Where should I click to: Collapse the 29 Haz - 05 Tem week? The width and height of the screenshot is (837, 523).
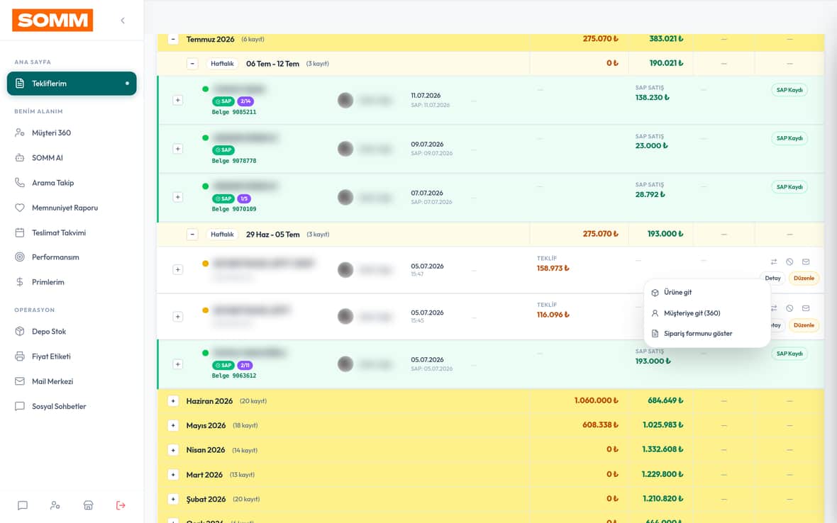pos(192,235)
